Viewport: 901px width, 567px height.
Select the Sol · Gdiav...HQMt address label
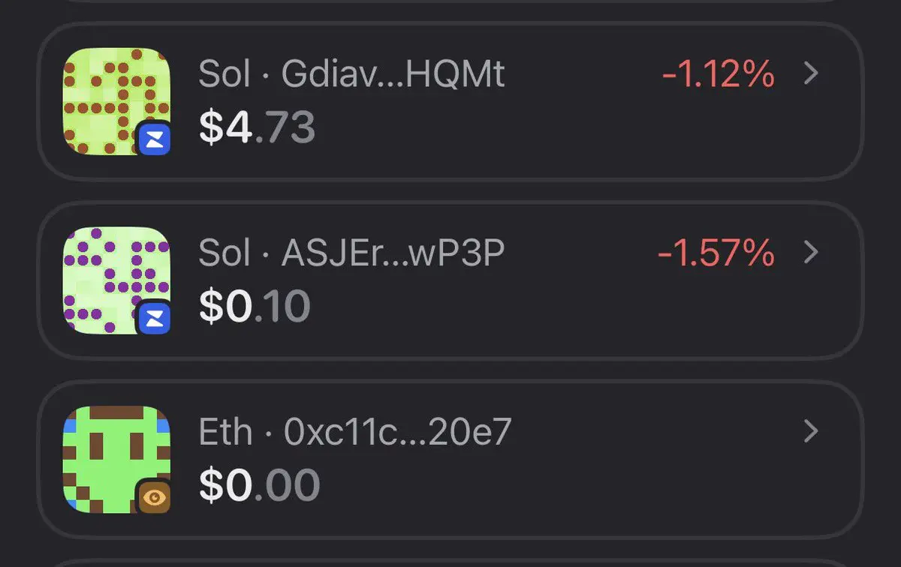pos(351,74)
